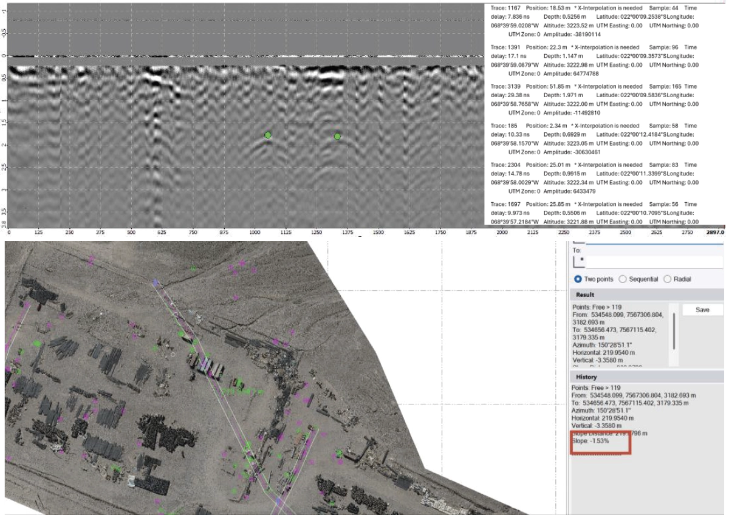Click Points: Free > 119 in Result
This screenshot has height=515, width=729.
coord(597,307)
